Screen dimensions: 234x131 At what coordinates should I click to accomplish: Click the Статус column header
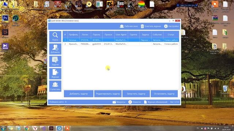171,35
